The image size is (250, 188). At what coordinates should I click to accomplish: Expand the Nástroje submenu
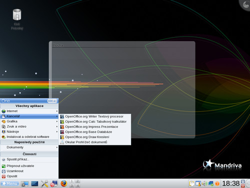(29, 132)
